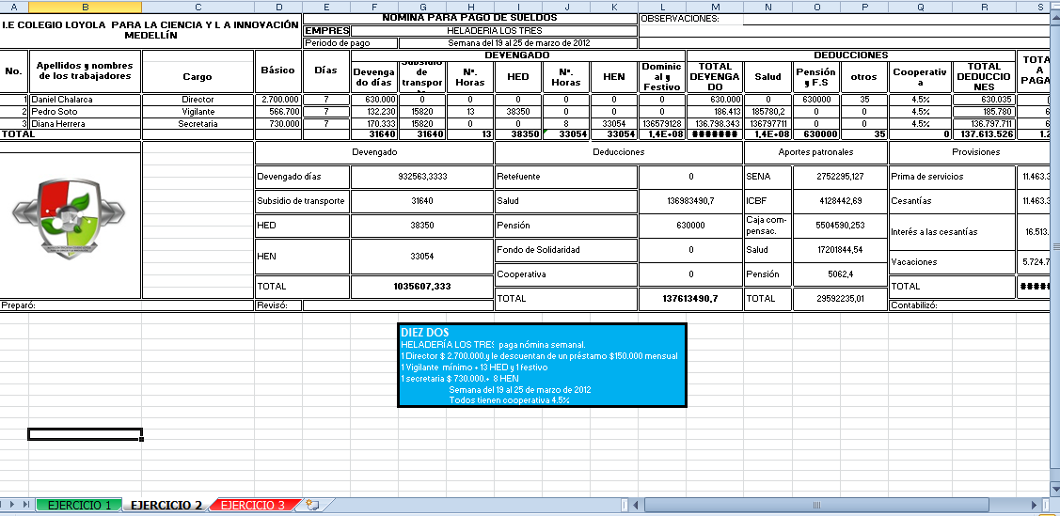Open the EJERCICIO 3 sheet tab

tap(252, 506)
